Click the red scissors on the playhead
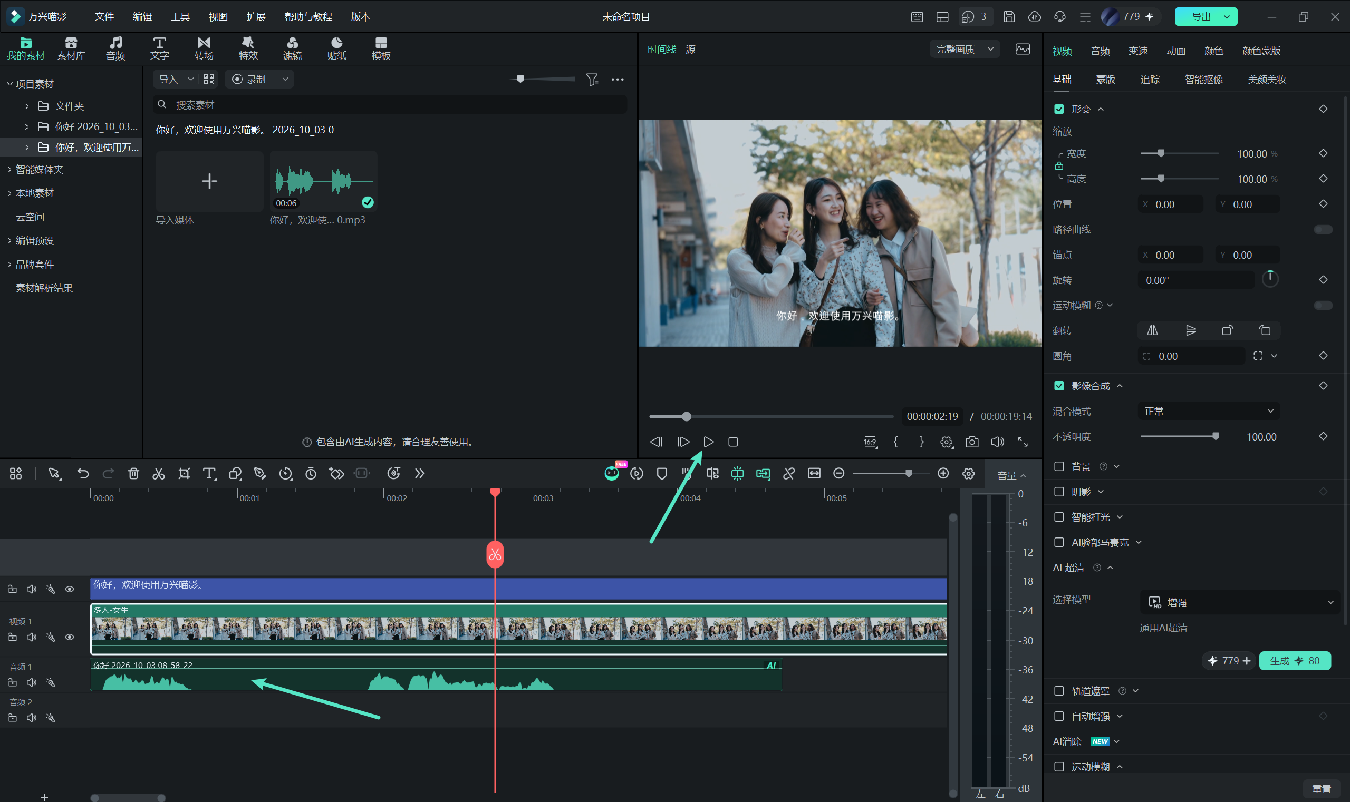The width and height of the screenshot is (1350, 802). pos(495,554)
